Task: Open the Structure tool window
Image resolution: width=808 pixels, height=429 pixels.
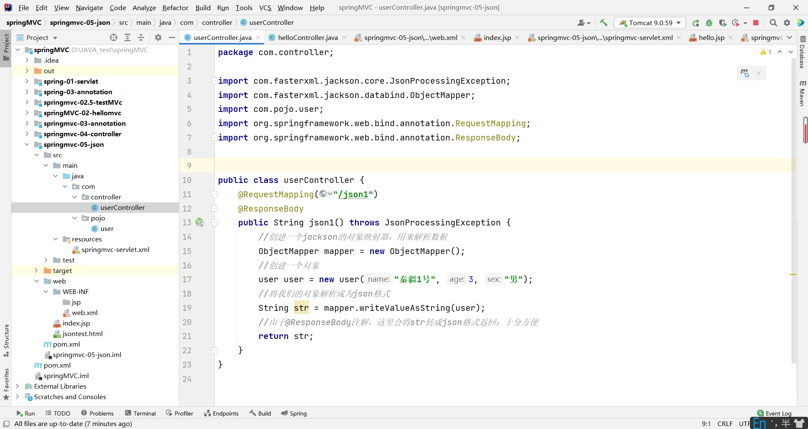Action: 6,340
